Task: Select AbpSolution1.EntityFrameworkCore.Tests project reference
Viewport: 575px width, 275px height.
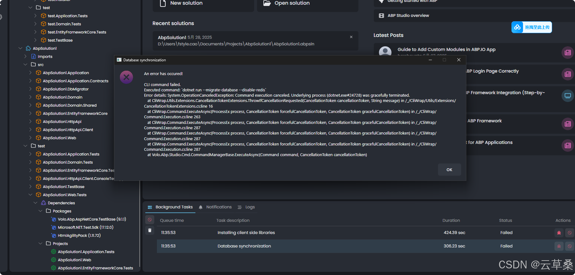Action: pos(95,268)
